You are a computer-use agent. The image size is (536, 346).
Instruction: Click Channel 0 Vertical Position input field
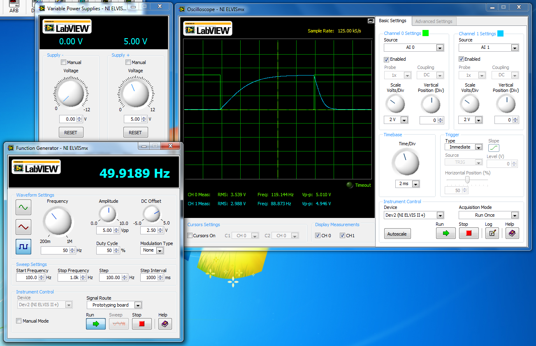[429, 120]
